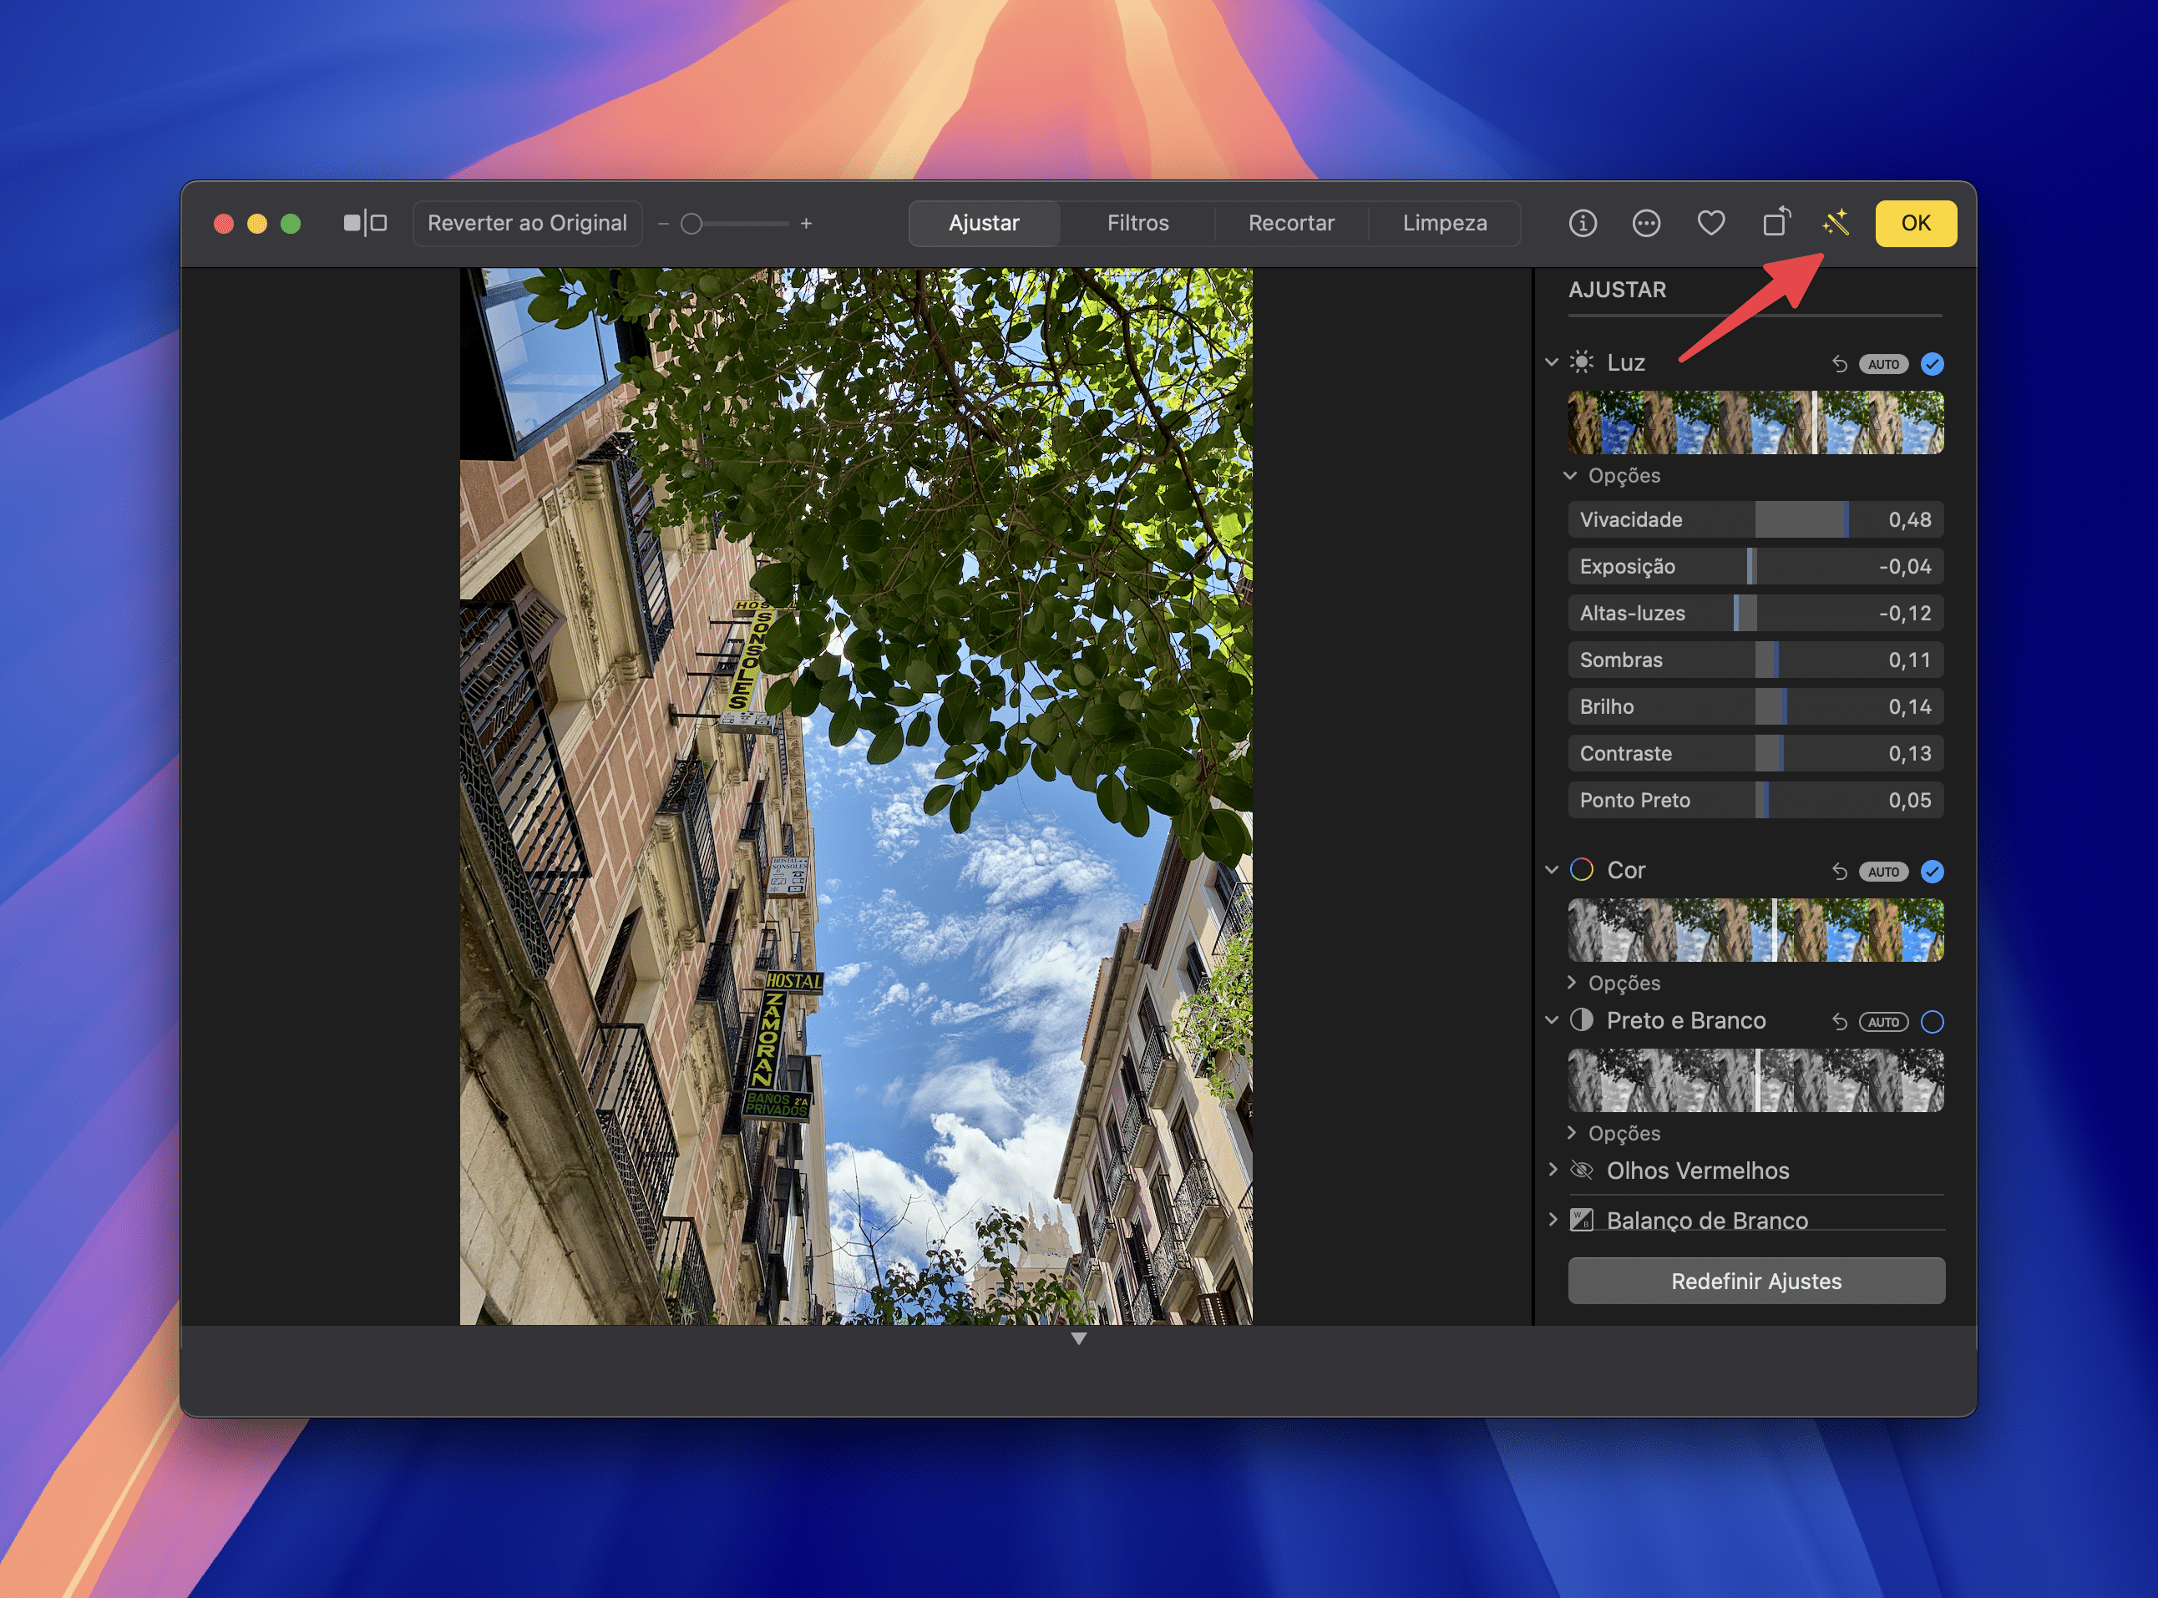Switch to the Ajustar tab
2158x1598 pixels.
coord(984,224)
